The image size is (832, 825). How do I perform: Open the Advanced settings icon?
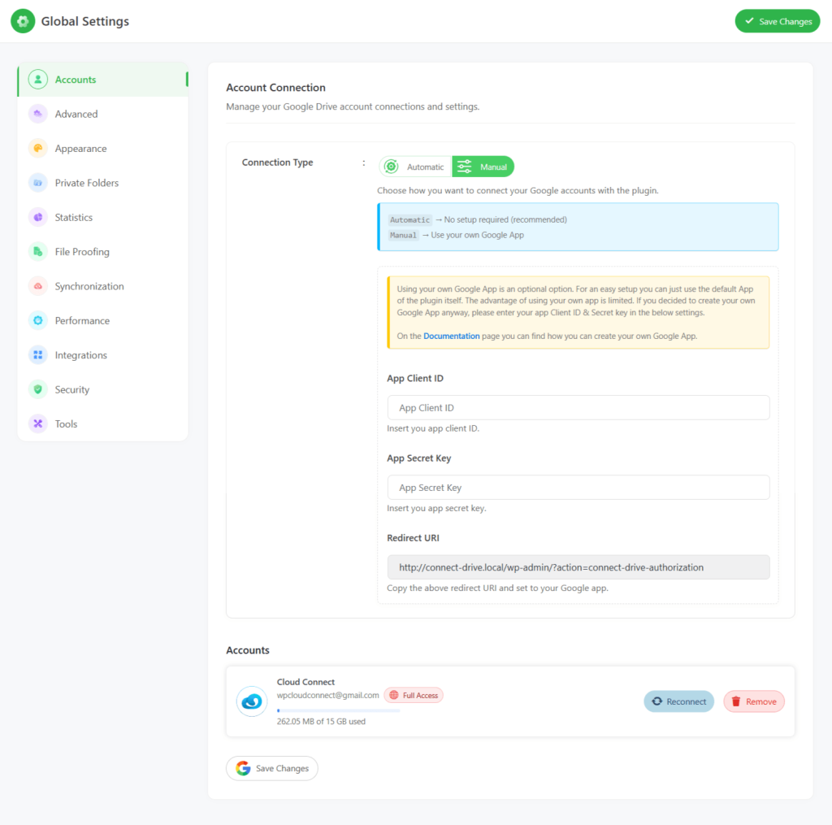38,114
